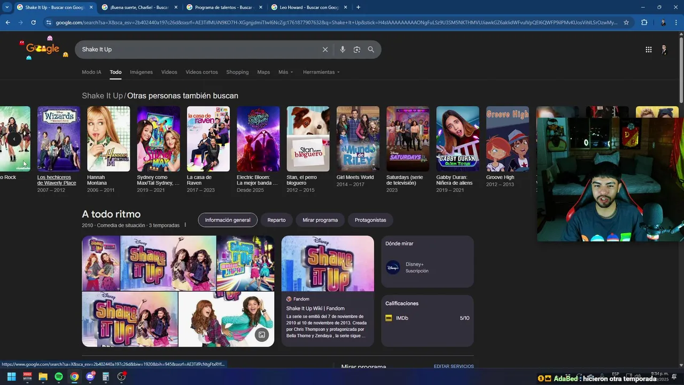Image resolution: width=684 pixels, height=385 pixels.
Task: Open the Chrome extensions puzzle icon
Action: pyautogui.click(x=644, y=22)
